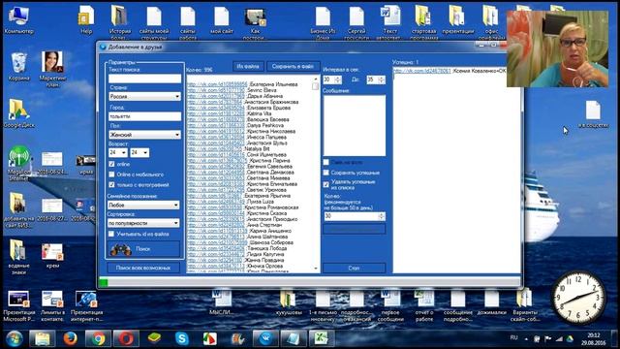Open Ксения Коваленко link in Успешно list

pyautogui.click(x=422, y=71)
